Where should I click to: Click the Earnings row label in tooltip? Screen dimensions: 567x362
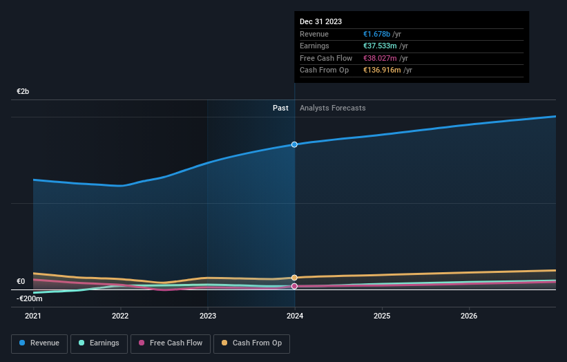315,46
